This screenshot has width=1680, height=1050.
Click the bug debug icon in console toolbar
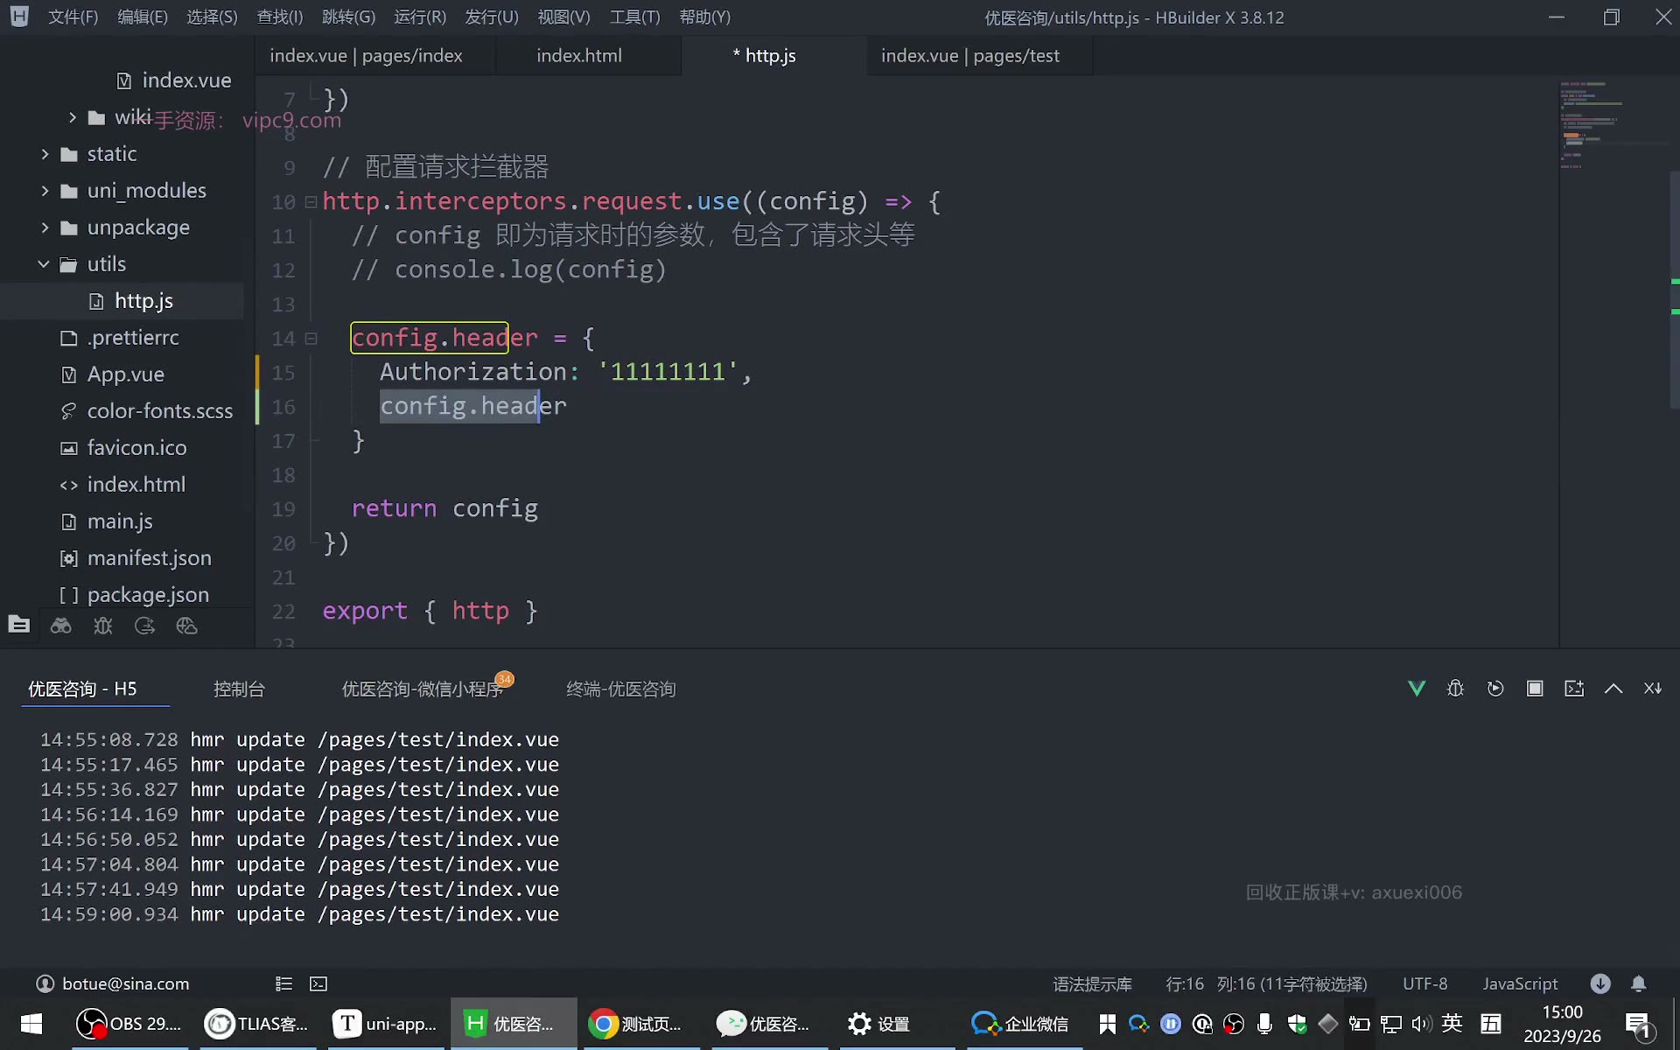1455,689
